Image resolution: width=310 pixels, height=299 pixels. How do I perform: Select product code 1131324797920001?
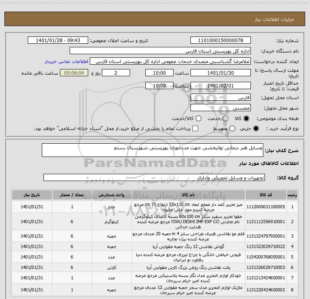coord(266,236)
